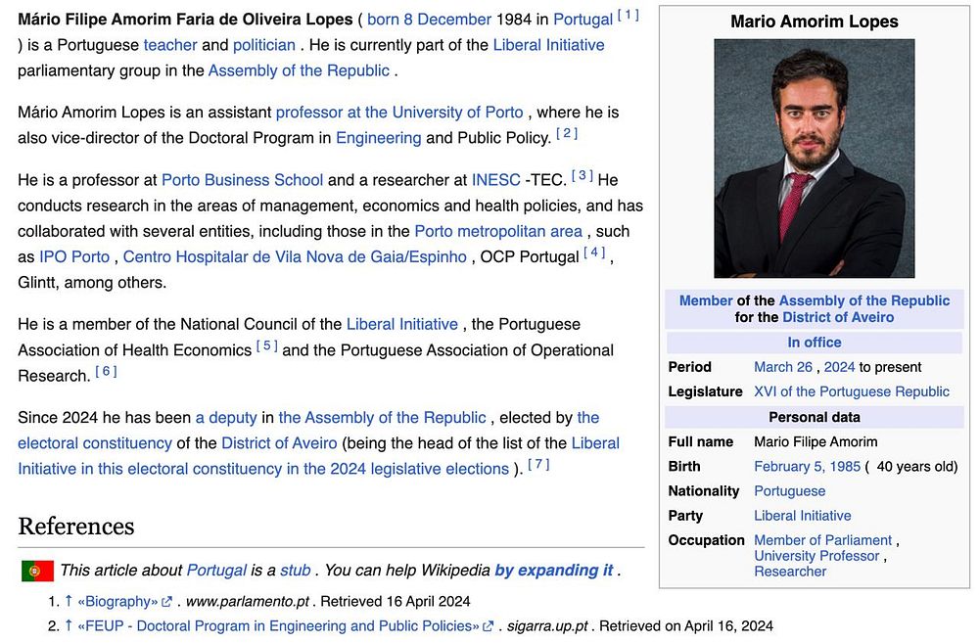Click the up arrow beside the Biography reference

(69, 601)
